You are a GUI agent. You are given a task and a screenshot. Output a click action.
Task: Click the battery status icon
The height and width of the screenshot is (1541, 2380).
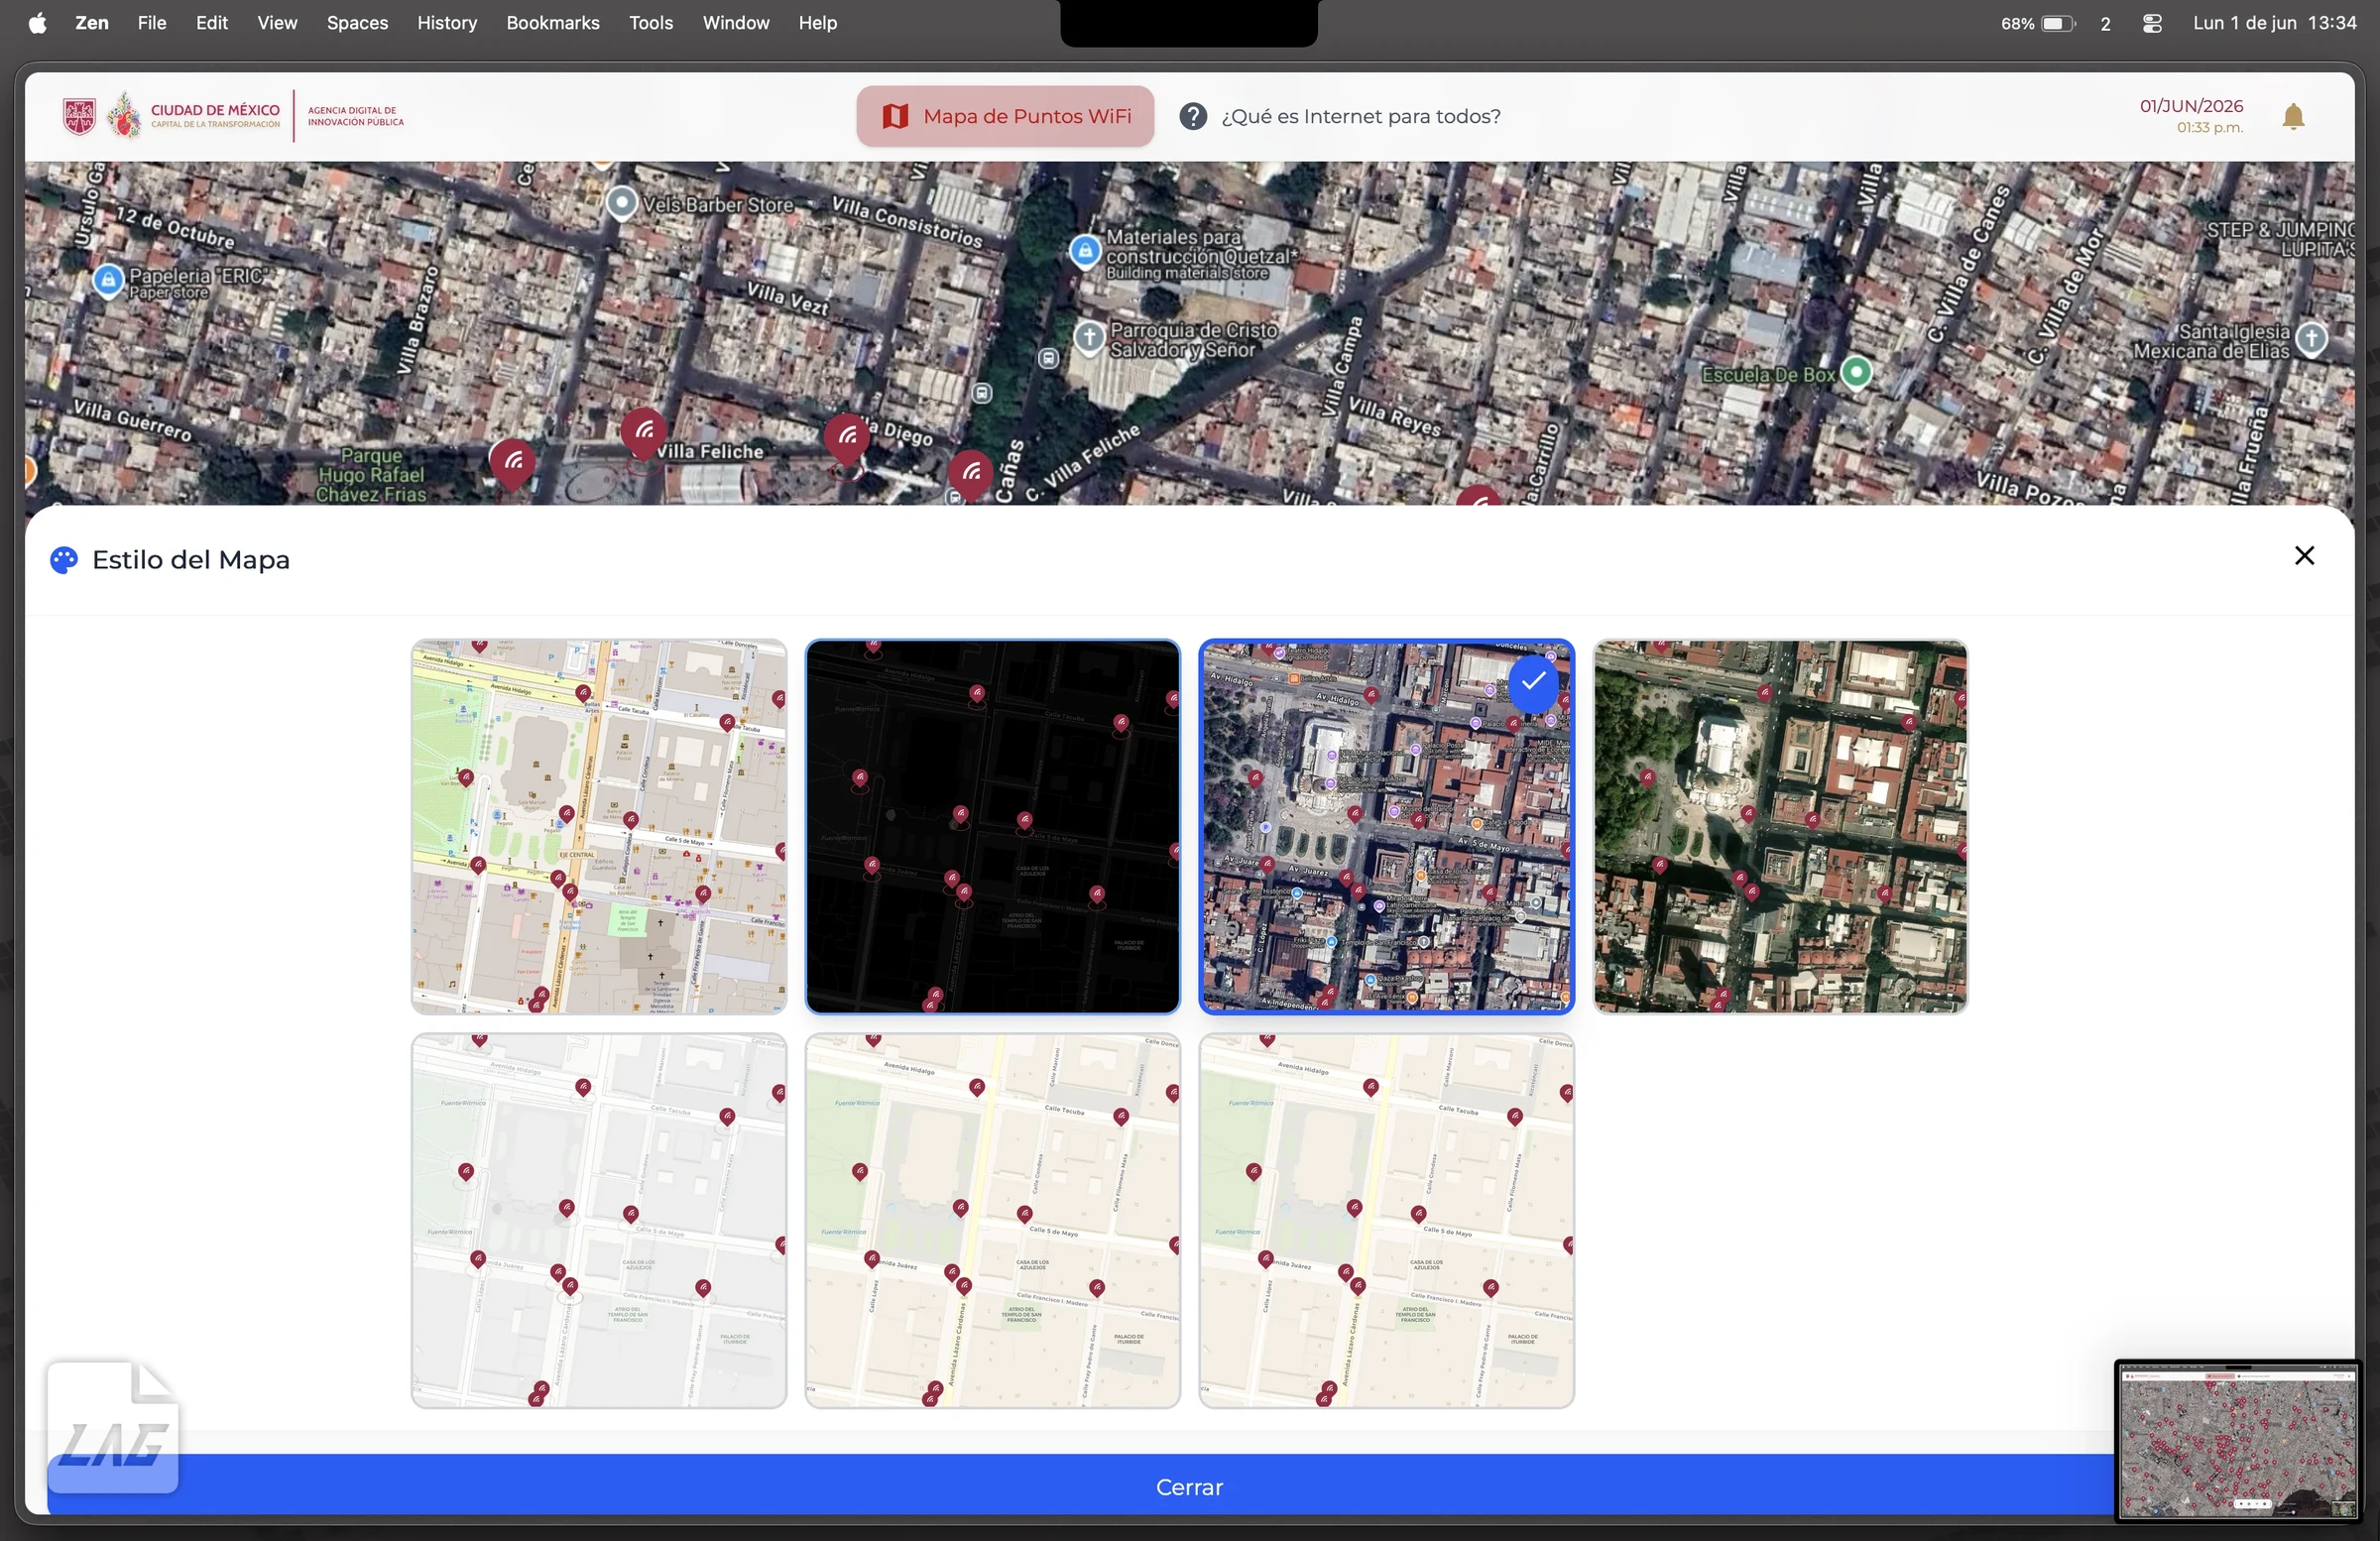(2058, 23)
